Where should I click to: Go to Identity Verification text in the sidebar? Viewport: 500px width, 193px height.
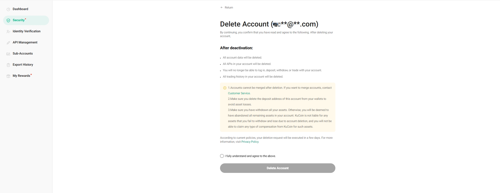point(27,31)
